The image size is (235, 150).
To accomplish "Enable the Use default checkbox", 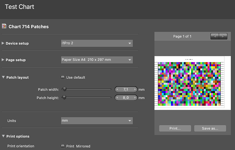I will (x=63, y=77).
